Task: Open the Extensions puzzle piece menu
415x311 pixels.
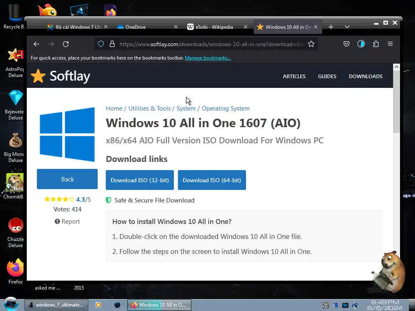Action: coord(376,44)
